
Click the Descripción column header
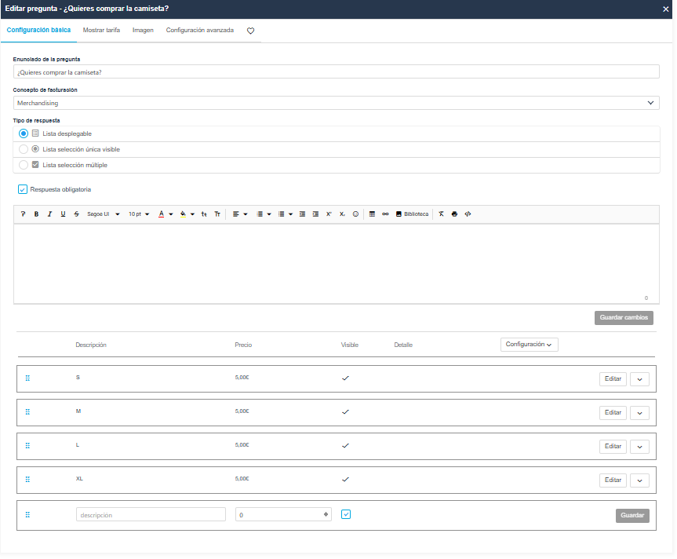click(91, 345)
